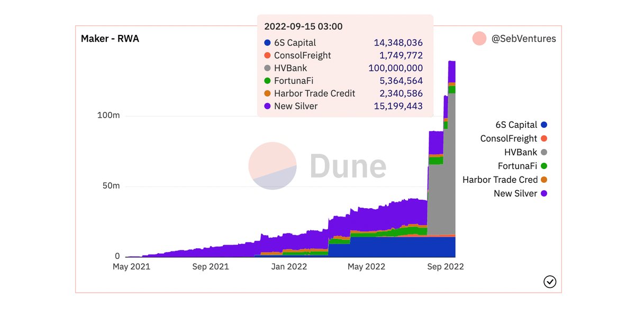Image resolution: width=635 pixels, height=317 pixels.
Task: Click the New Silver value 15,199,443
Action: (398, 106)
